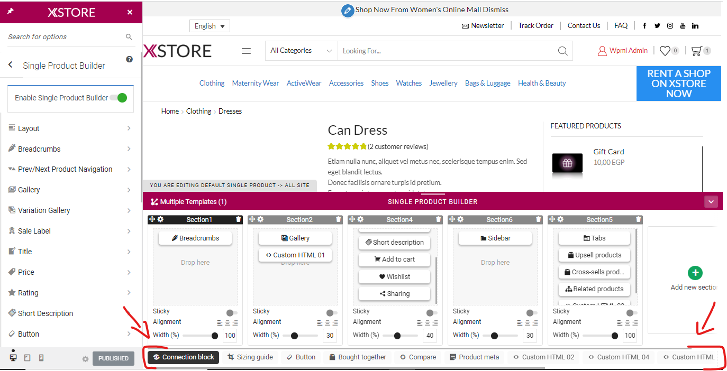Image resolution: width=727 pixels, height=371 pixels.
Task: Add new section plus button
Action: pyautogui.click(x=695, y=273)
